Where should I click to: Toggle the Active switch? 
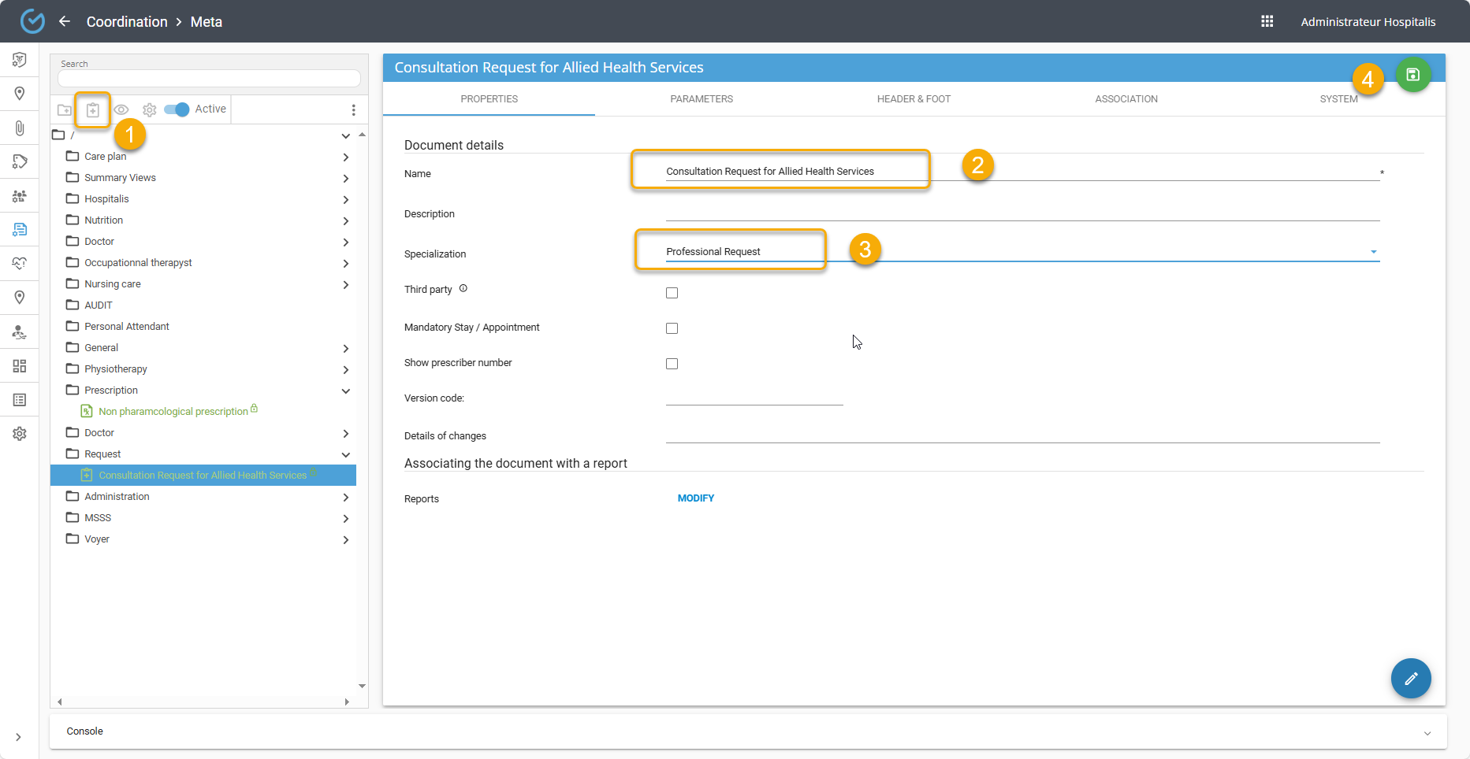point(177,109)
